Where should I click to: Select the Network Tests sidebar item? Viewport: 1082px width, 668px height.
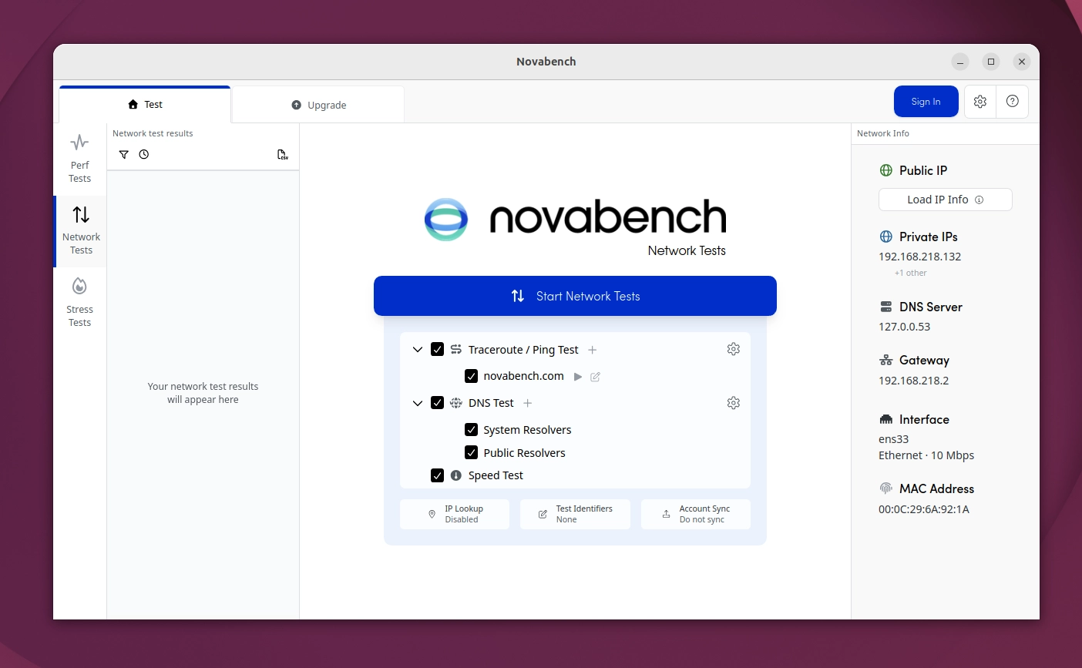coord(81,231)
